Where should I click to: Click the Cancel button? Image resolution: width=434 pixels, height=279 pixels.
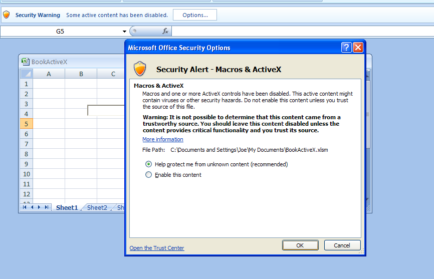tap(342, 245)
